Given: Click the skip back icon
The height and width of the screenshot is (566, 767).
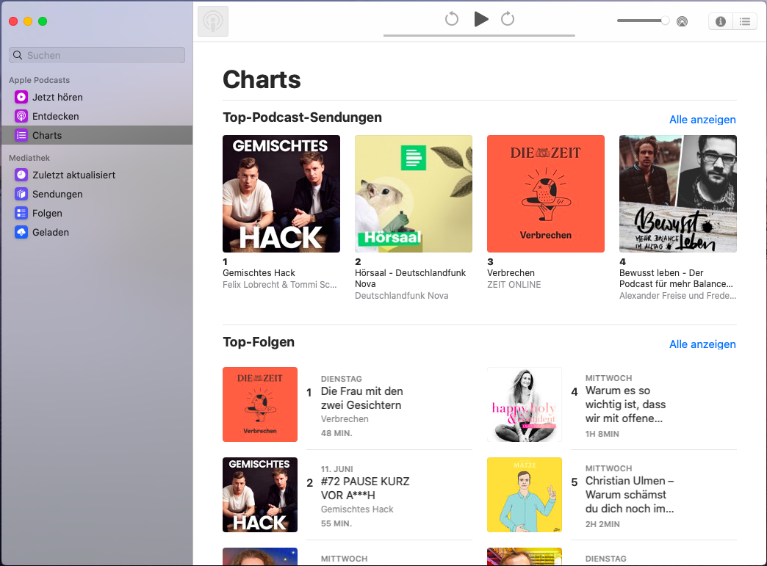Looking at the screenshot, I should click(x=452, y=19).
